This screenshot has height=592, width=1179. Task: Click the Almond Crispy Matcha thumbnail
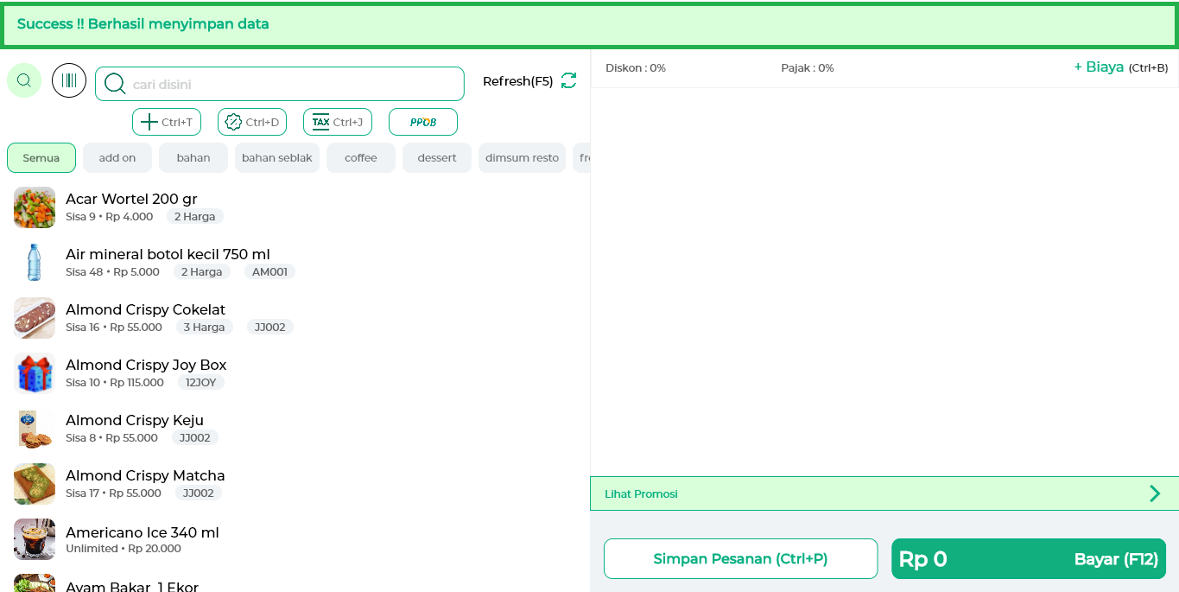click(x=35, y=484)
